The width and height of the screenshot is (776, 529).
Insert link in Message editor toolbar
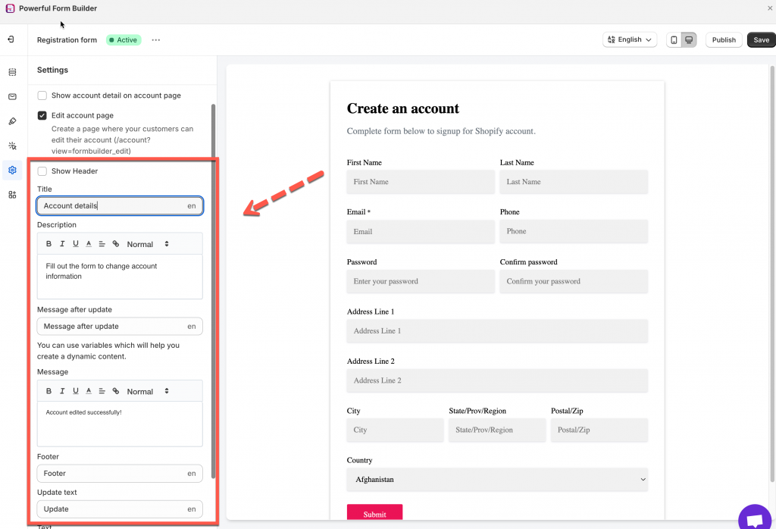[x=116, y=391]
